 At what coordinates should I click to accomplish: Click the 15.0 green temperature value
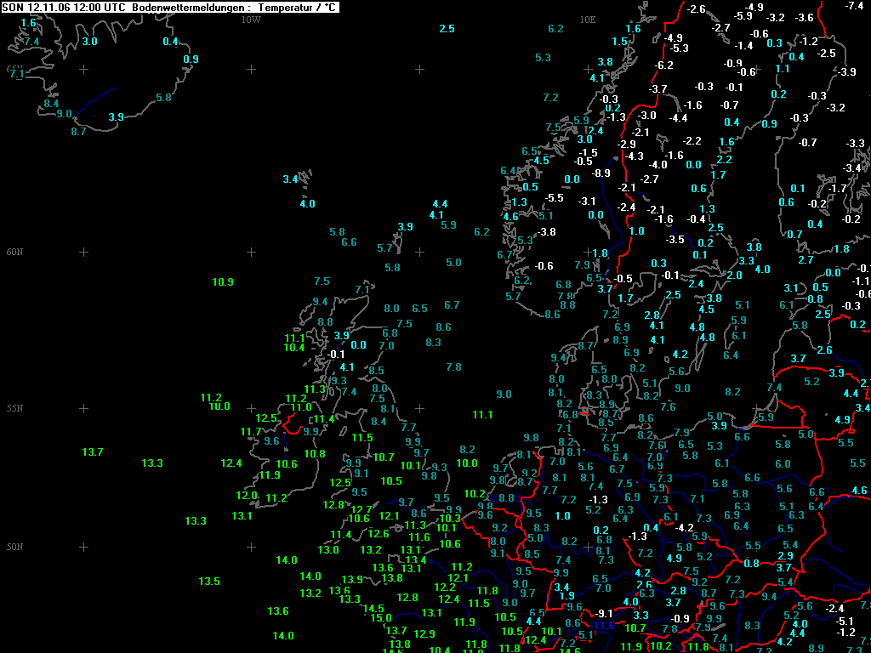click(x=381, y=618)
